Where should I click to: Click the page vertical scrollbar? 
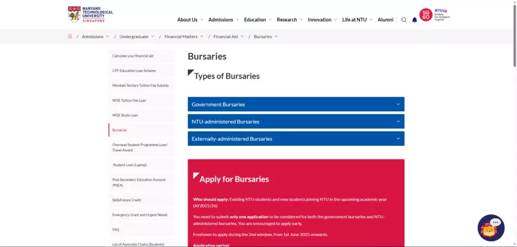515,36
